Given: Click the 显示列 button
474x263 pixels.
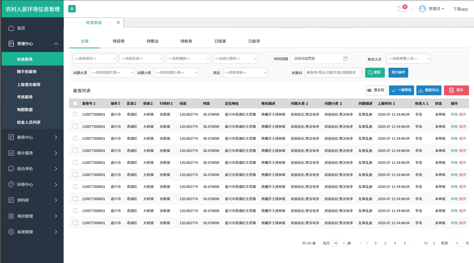Looking at the screenshot, I should [x=376, y=90].
